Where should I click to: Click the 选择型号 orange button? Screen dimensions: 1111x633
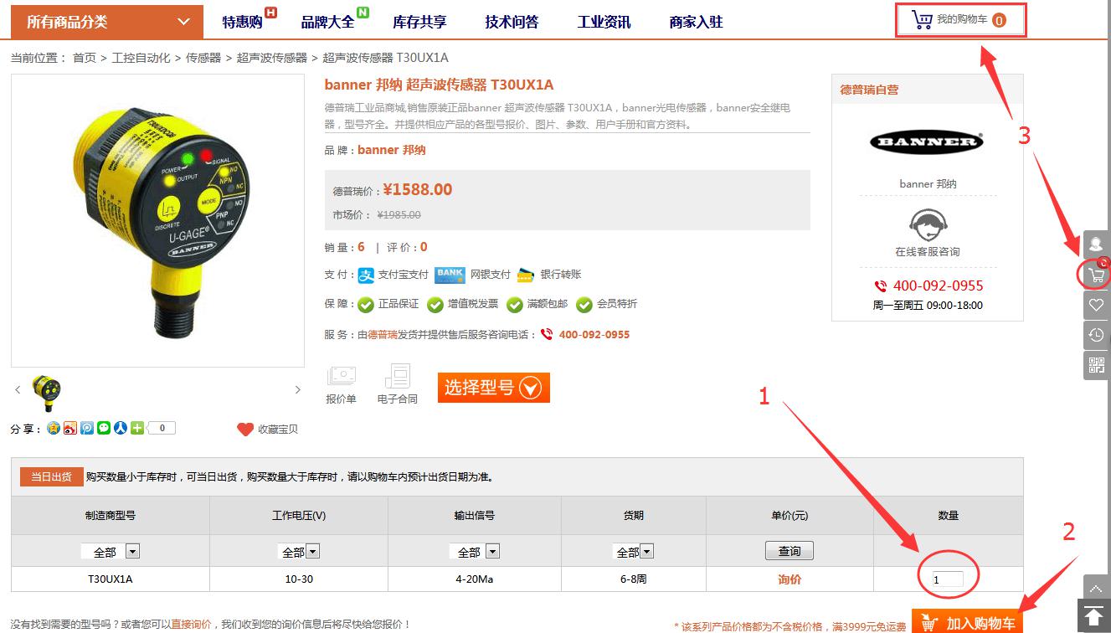tap(493, 388)
